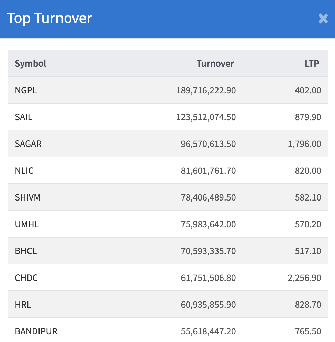Click the Top Turnover title

(x=49, y=18)
